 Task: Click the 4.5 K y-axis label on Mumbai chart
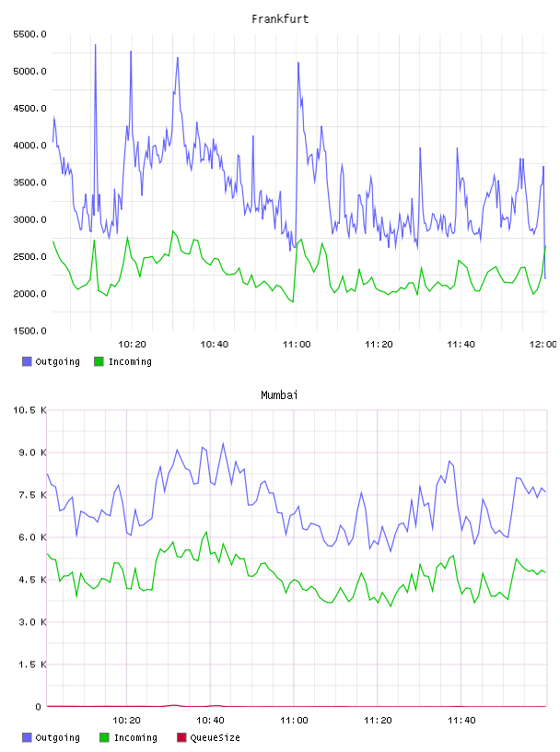tap(32, 580)
